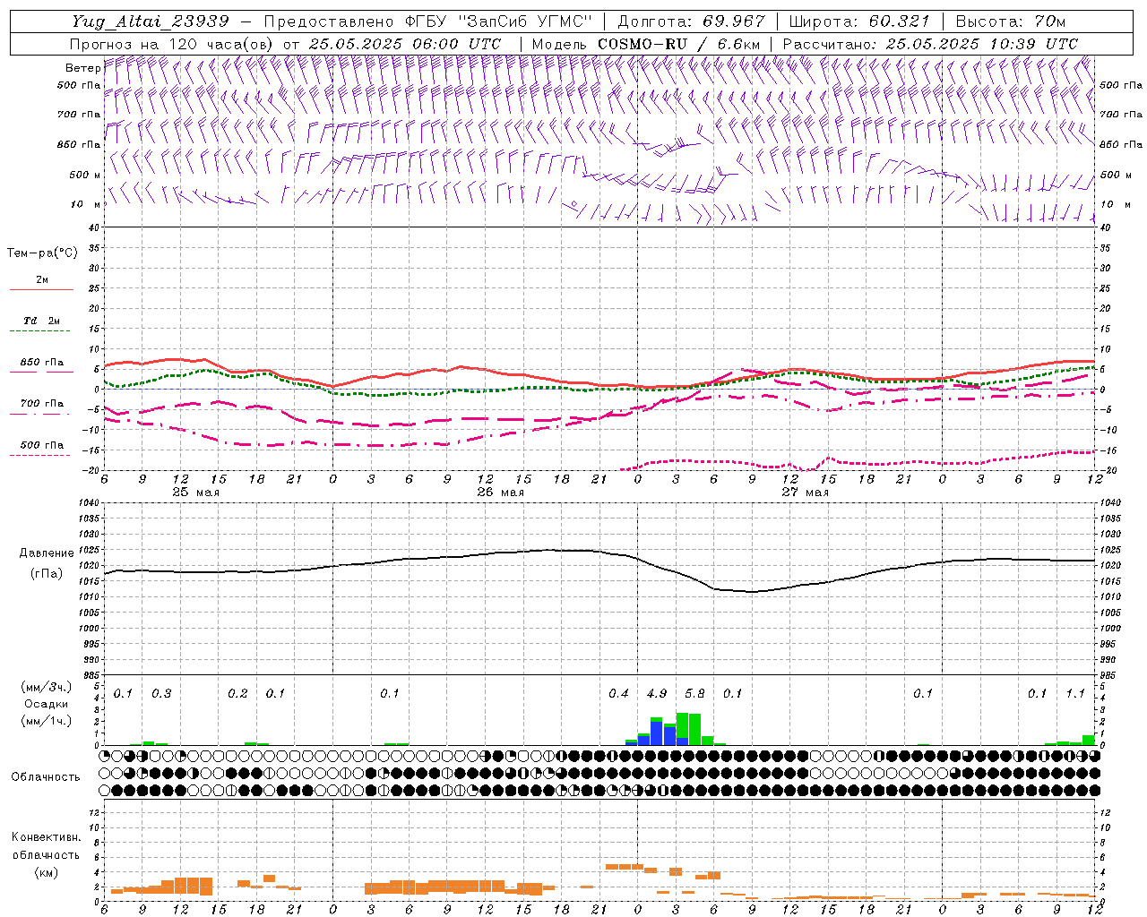Select forecast start time "25.05.2025 06:00 UTC"
Screen dimensions: 1147x917
tap(405, 44)
